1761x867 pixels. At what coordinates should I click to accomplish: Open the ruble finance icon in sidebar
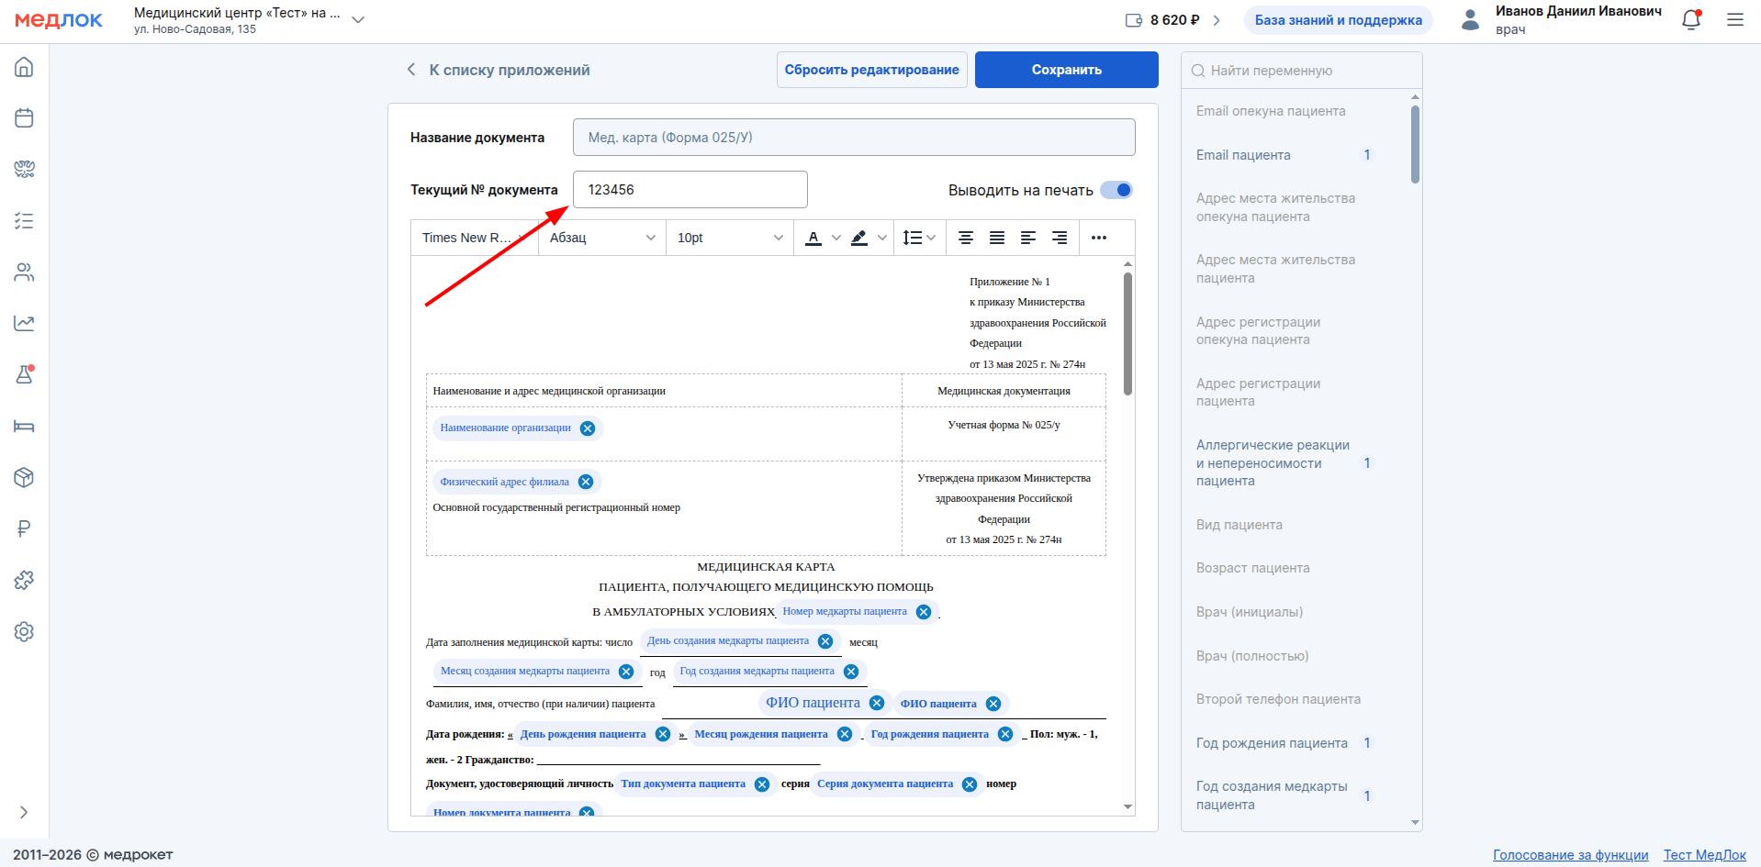[x=25, y=528]
